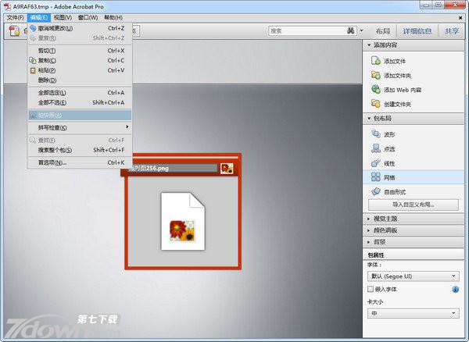Open the 拼写检查(K) submenu
Viewport: 469px width, 342px height.
tap(80, 127)
